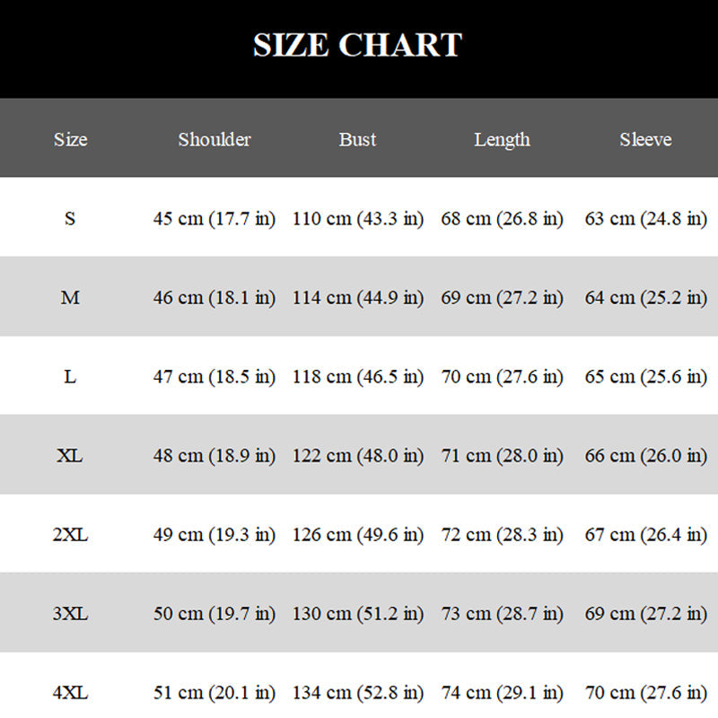Select sleeve value 66 cm (26.0 in)
Viewport: 718px width, 718px height.
(645, 456)
